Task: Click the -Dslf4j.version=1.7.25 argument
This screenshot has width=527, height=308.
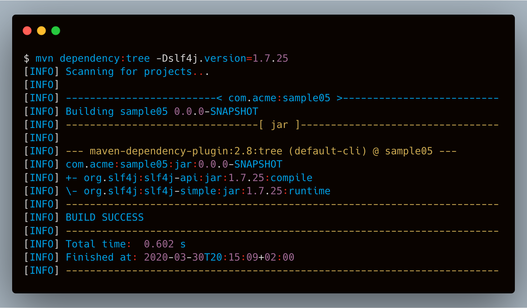Action: [x=222, y=58]
